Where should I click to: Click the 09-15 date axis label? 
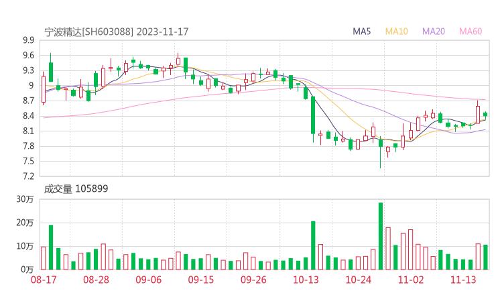(x=201, y=280)
